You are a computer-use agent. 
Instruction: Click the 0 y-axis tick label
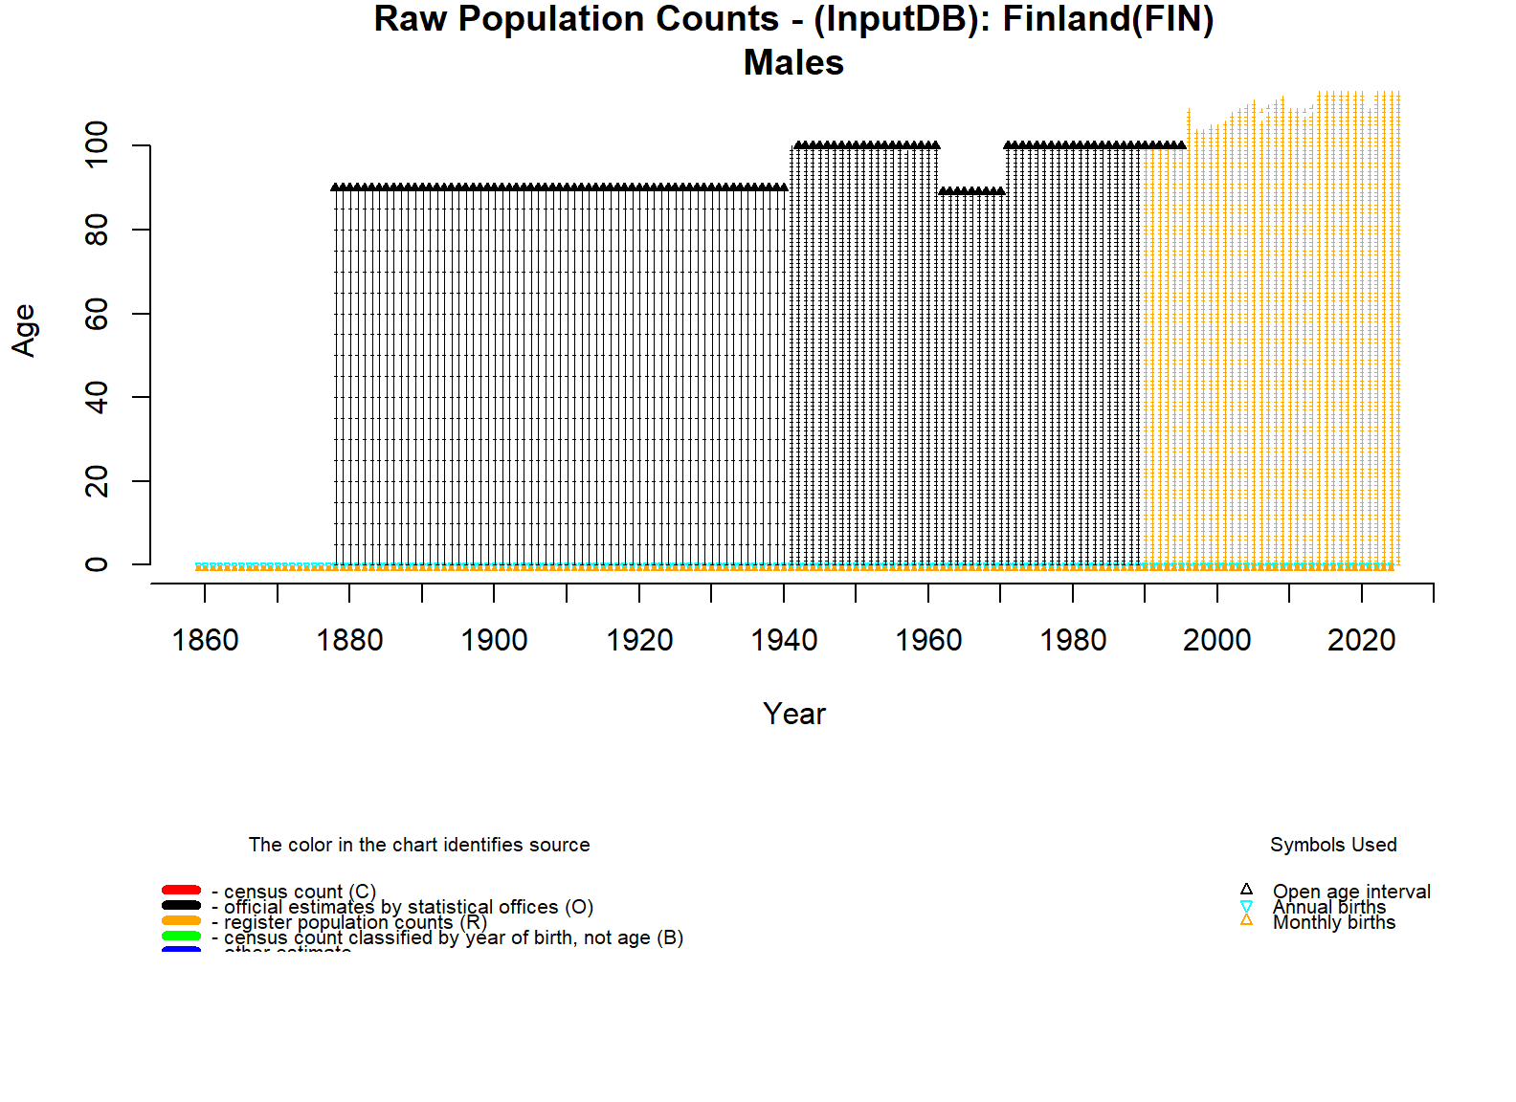[97, 564]
